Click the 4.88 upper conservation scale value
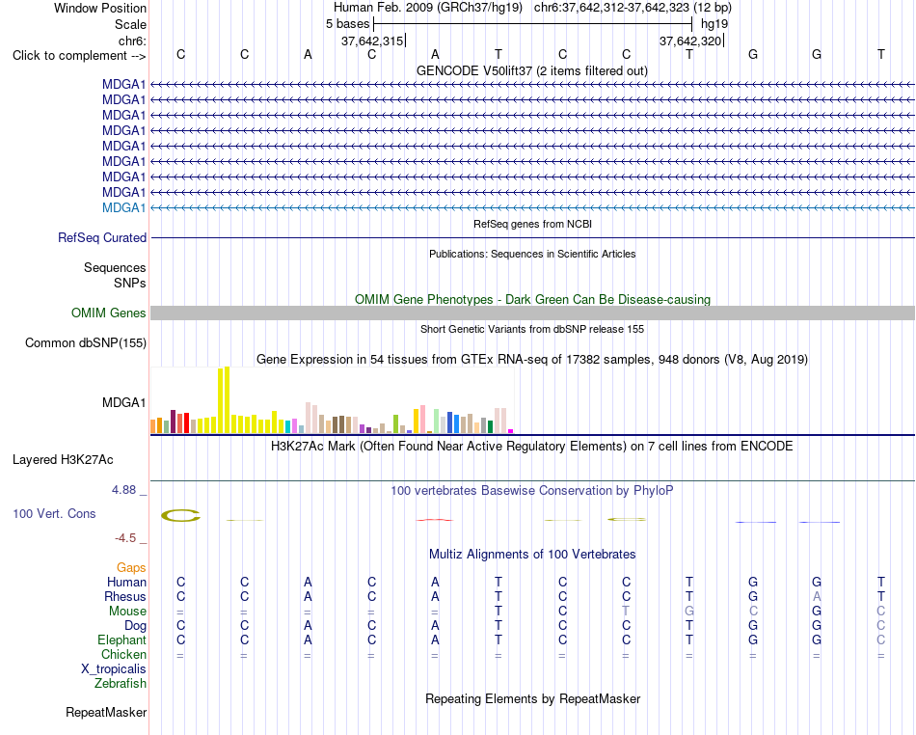916x735 pixels. (124, 490)
